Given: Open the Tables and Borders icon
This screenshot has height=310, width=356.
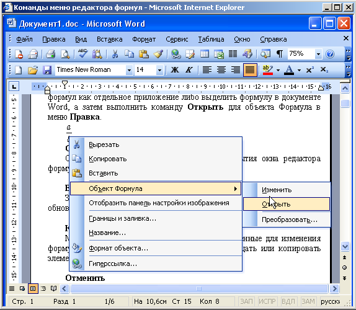Looking at the screenshot, I should [x=190, y=54].
